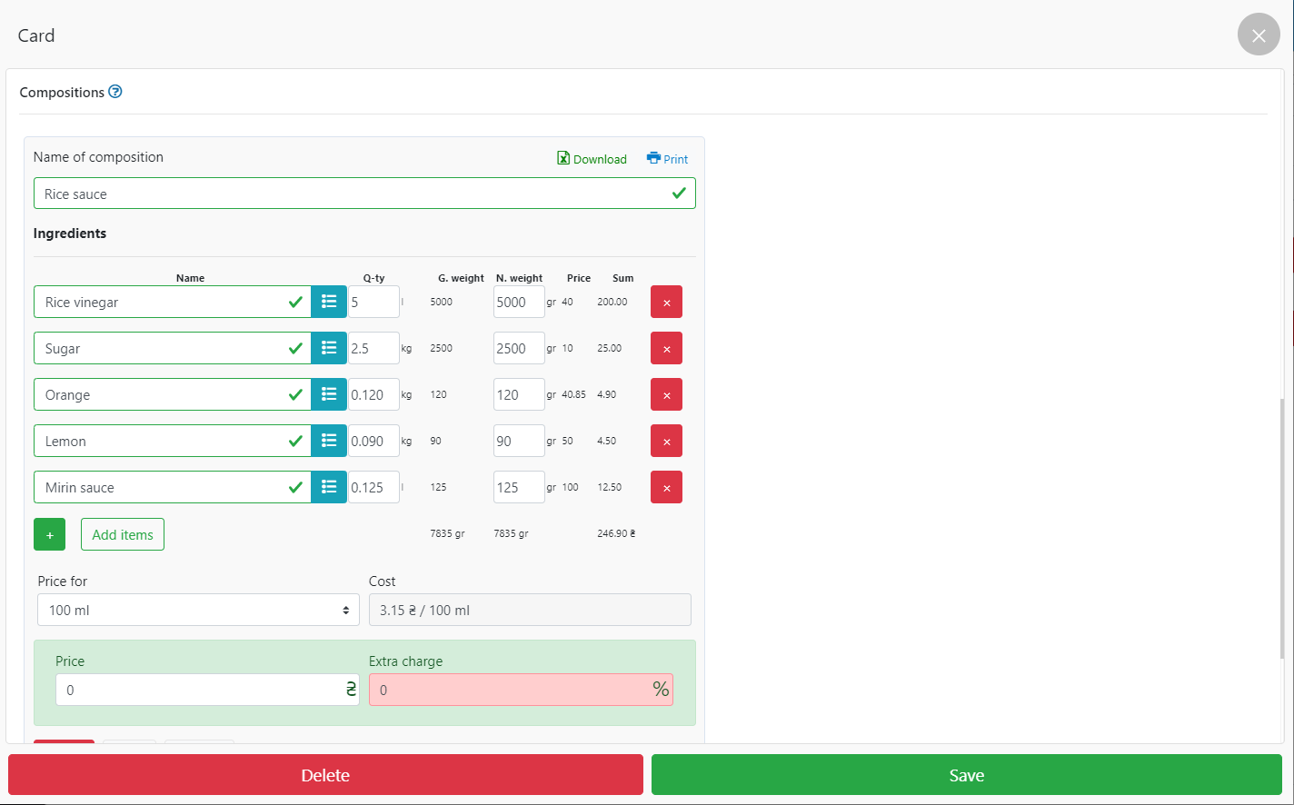Print the Rice sauce composition
Image resolution: width=1294 pixels, height=805 pixels.
pyautogui.click(x=667, y=159)
